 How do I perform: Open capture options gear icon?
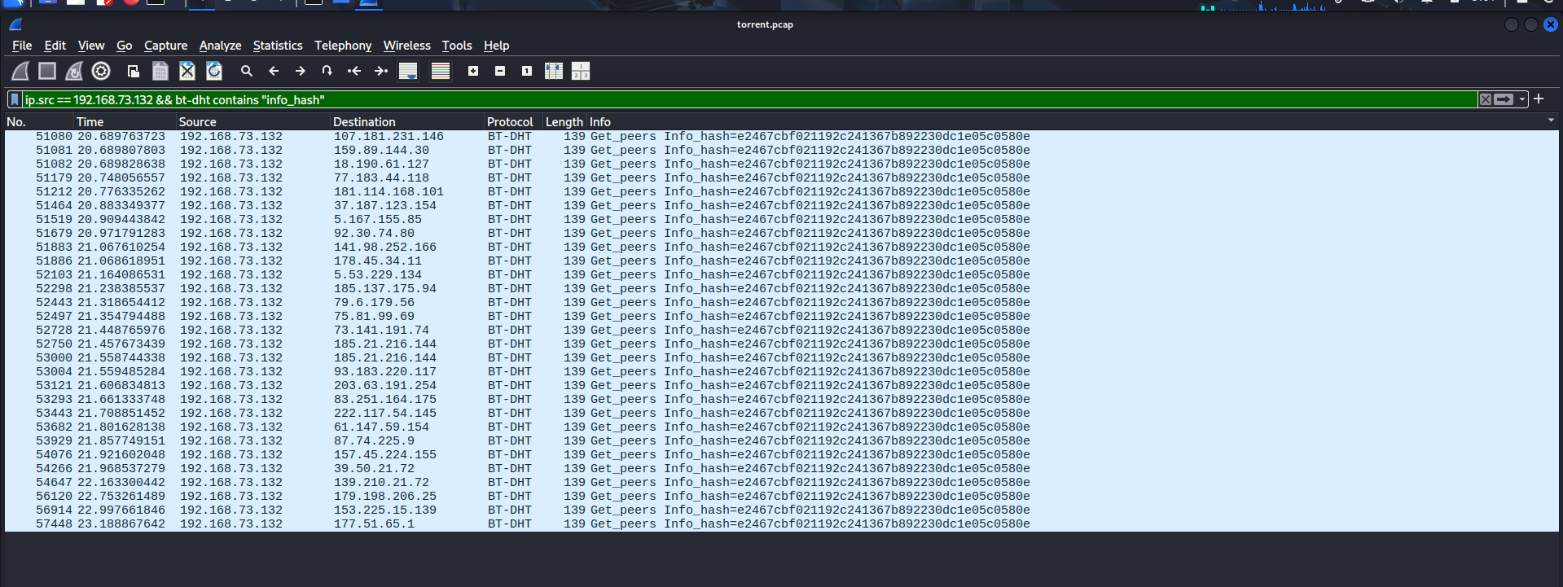(x=101, y=72)
